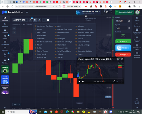Screen dimensions: 142x114
Task: Click the green КУПИТЬ buy button
Action: (123, 41)
